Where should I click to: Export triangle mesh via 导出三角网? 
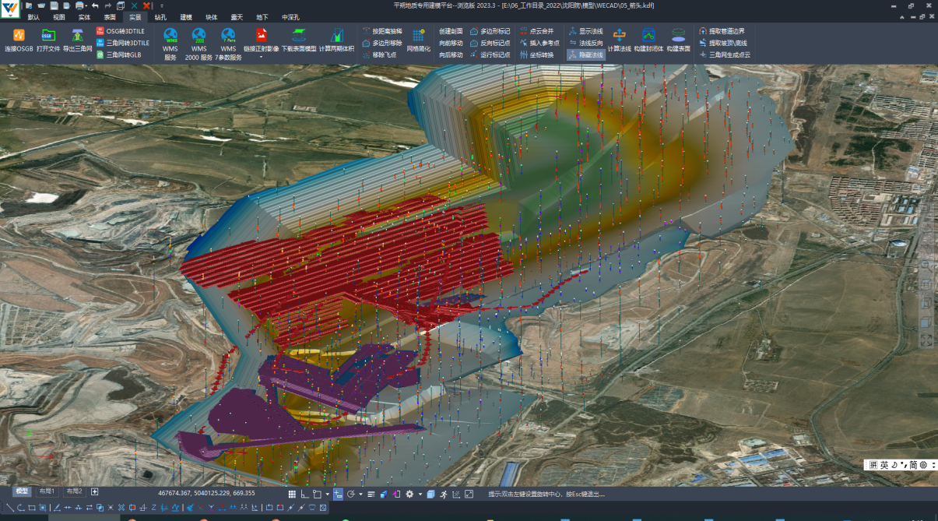(x=78, y=36)
